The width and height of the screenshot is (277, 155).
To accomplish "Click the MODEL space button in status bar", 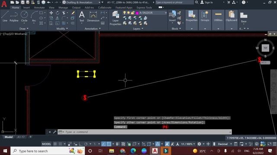I will pos(46,144).
